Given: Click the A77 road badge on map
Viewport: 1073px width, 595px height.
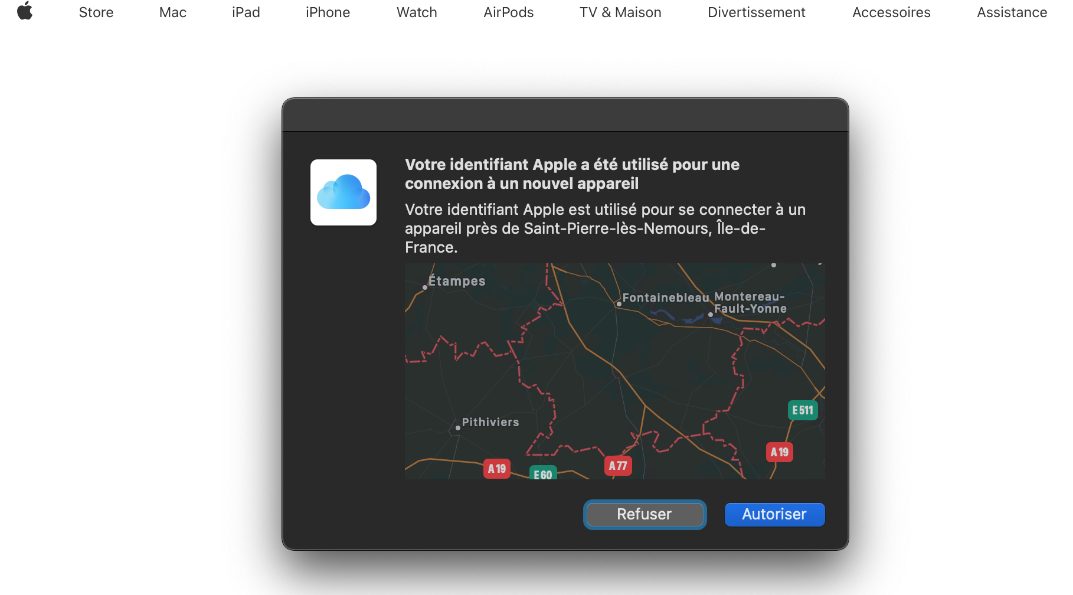Looking at the screenshot, I should [618, 466].
